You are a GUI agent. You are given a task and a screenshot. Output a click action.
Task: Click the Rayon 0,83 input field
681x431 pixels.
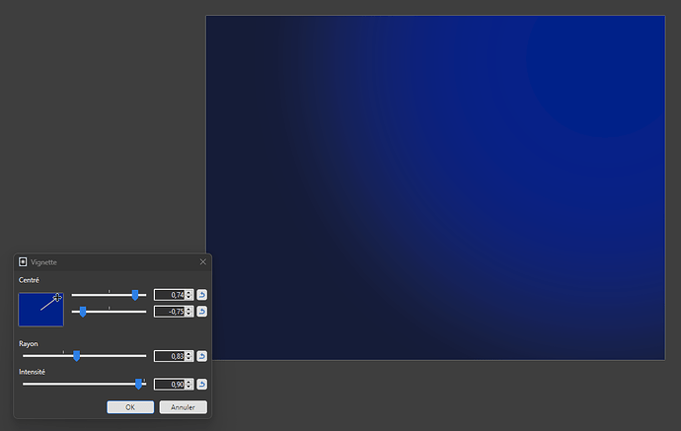(x=170, y=356)
